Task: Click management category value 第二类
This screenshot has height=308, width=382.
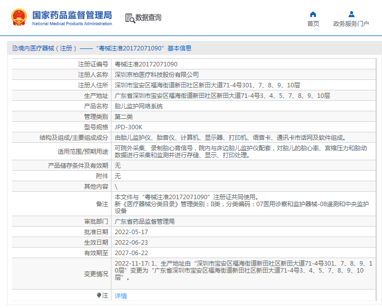Action: [x=124, y=116]
